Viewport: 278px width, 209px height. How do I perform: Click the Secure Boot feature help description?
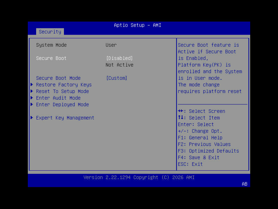tap(210, 68)
